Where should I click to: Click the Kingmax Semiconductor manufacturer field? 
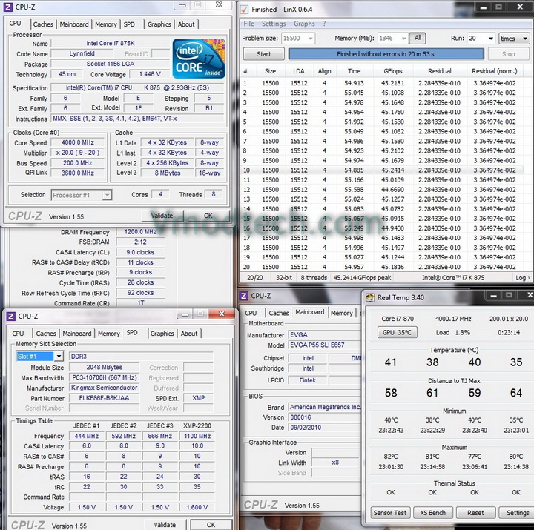click(x=105, y=388)
